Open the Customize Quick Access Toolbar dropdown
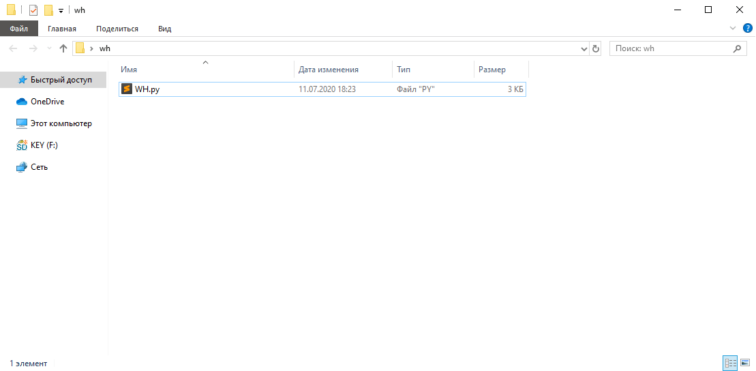Viewport: 756px width, 371px height. pos(61,11)
